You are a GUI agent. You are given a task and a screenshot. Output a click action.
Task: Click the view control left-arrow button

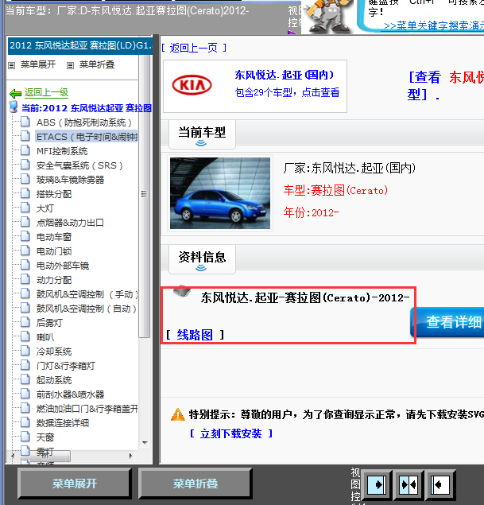click(439, 484)
